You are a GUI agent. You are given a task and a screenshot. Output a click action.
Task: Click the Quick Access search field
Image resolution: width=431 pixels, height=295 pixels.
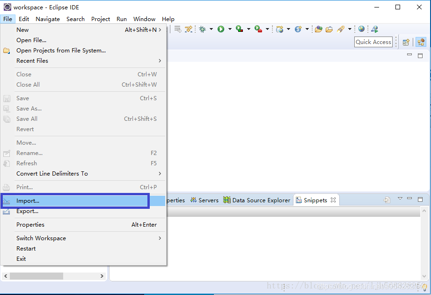373,42
